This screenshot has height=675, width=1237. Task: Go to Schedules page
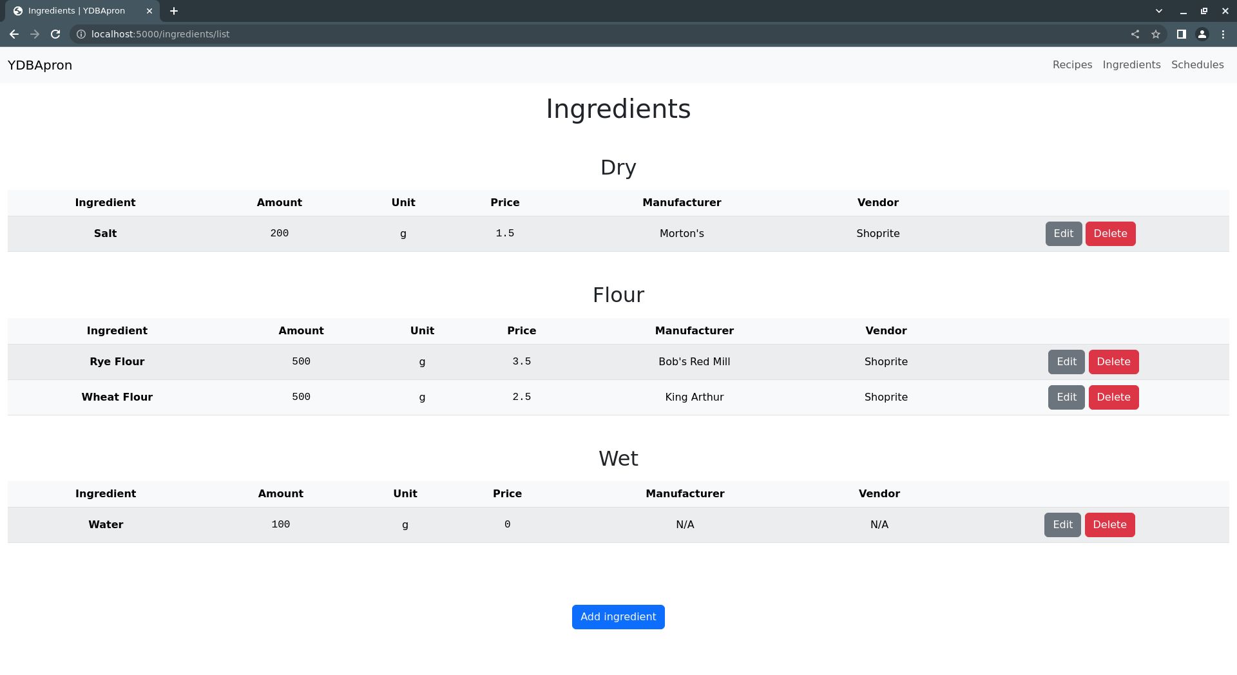(1197, 65)
